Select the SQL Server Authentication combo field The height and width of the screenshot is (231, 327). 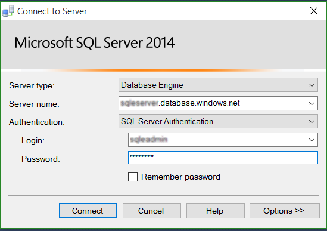click(218, 121)
